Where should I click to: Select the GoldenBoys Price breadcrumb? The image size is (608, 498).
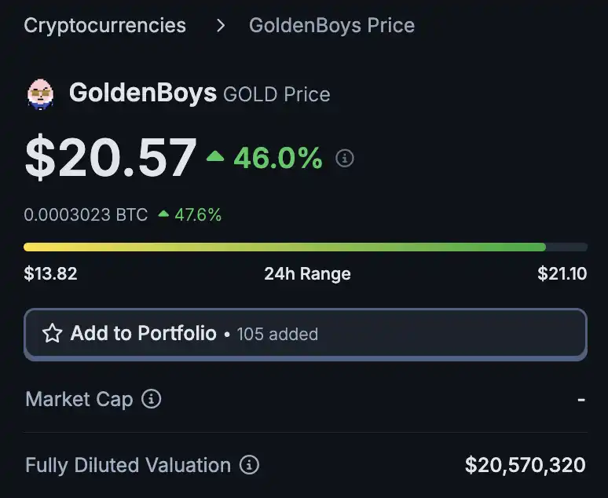pyautogui.click(x=331, y=25)
